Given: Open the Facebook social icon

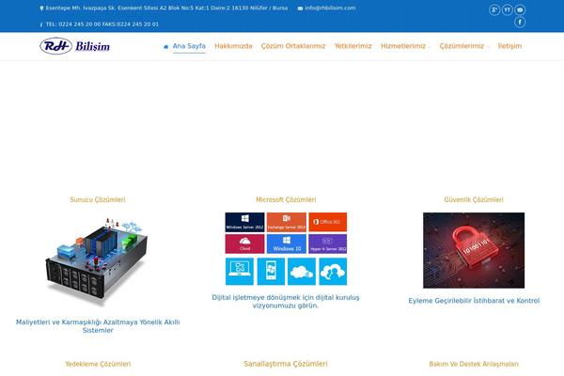Looking at the screenshot, I should [520, 23].
